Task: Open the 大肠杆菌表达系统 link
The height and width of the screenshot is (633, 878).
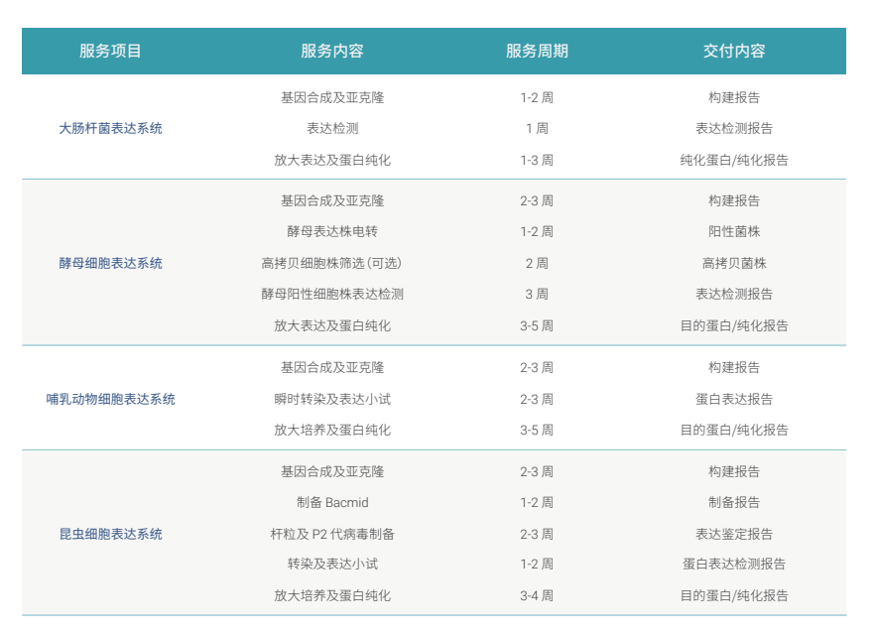Action: pos(110,128)
